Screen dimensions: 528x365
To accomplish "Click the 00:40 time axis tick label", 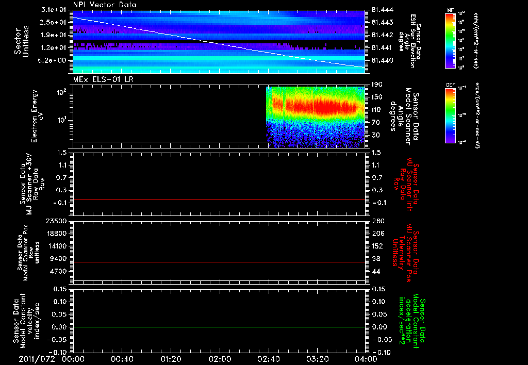I will pyautogui.click(x=122, y=358).
